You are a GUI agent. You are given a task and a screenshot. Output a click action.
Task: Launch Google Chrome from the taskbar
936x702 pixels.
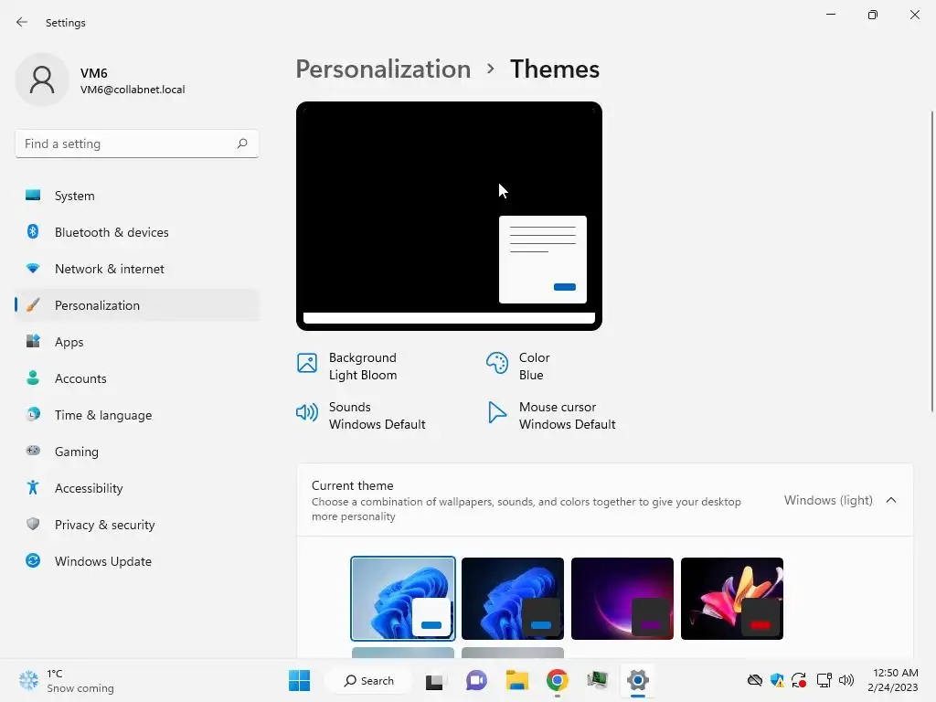click(x=557, y=680)
